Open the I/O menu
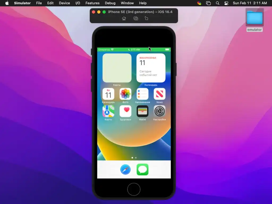The width and height of the screenshot is (272, 204). pyautogui.click(x=78, y=3)
